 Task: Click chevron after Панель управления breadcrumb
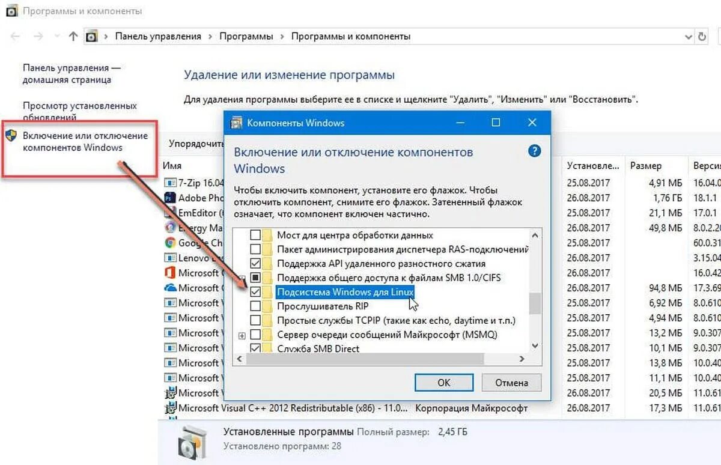[210, 37]
